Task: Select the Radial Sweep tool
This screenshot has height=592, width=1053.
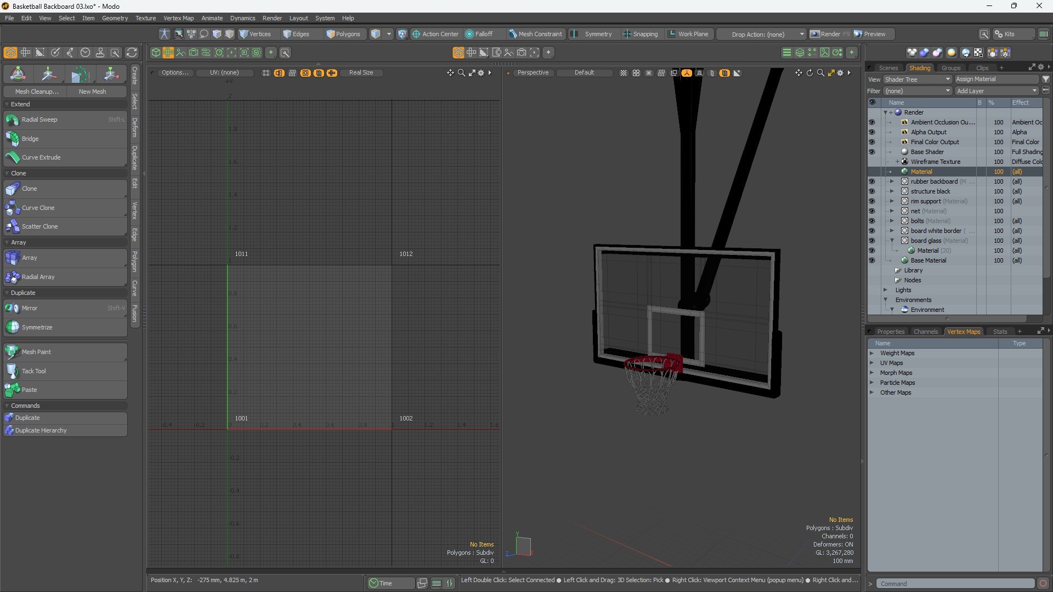Action: (x=65, y=119)
